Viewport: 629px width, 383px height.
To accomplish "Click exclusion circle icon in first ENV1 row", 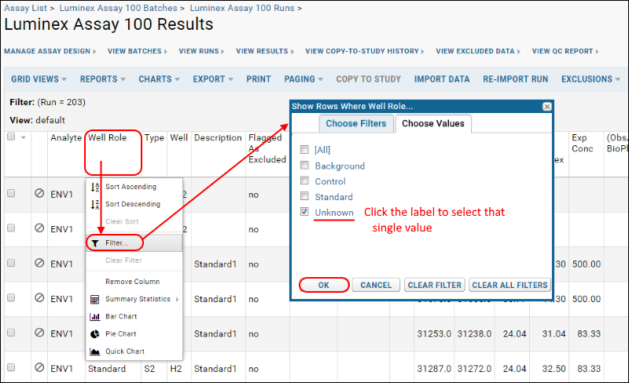I will point(39,193).
